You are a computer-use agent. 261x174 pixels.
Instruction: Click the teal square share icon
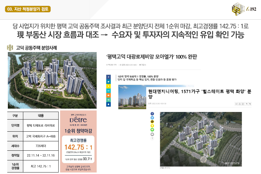point(108,91)
